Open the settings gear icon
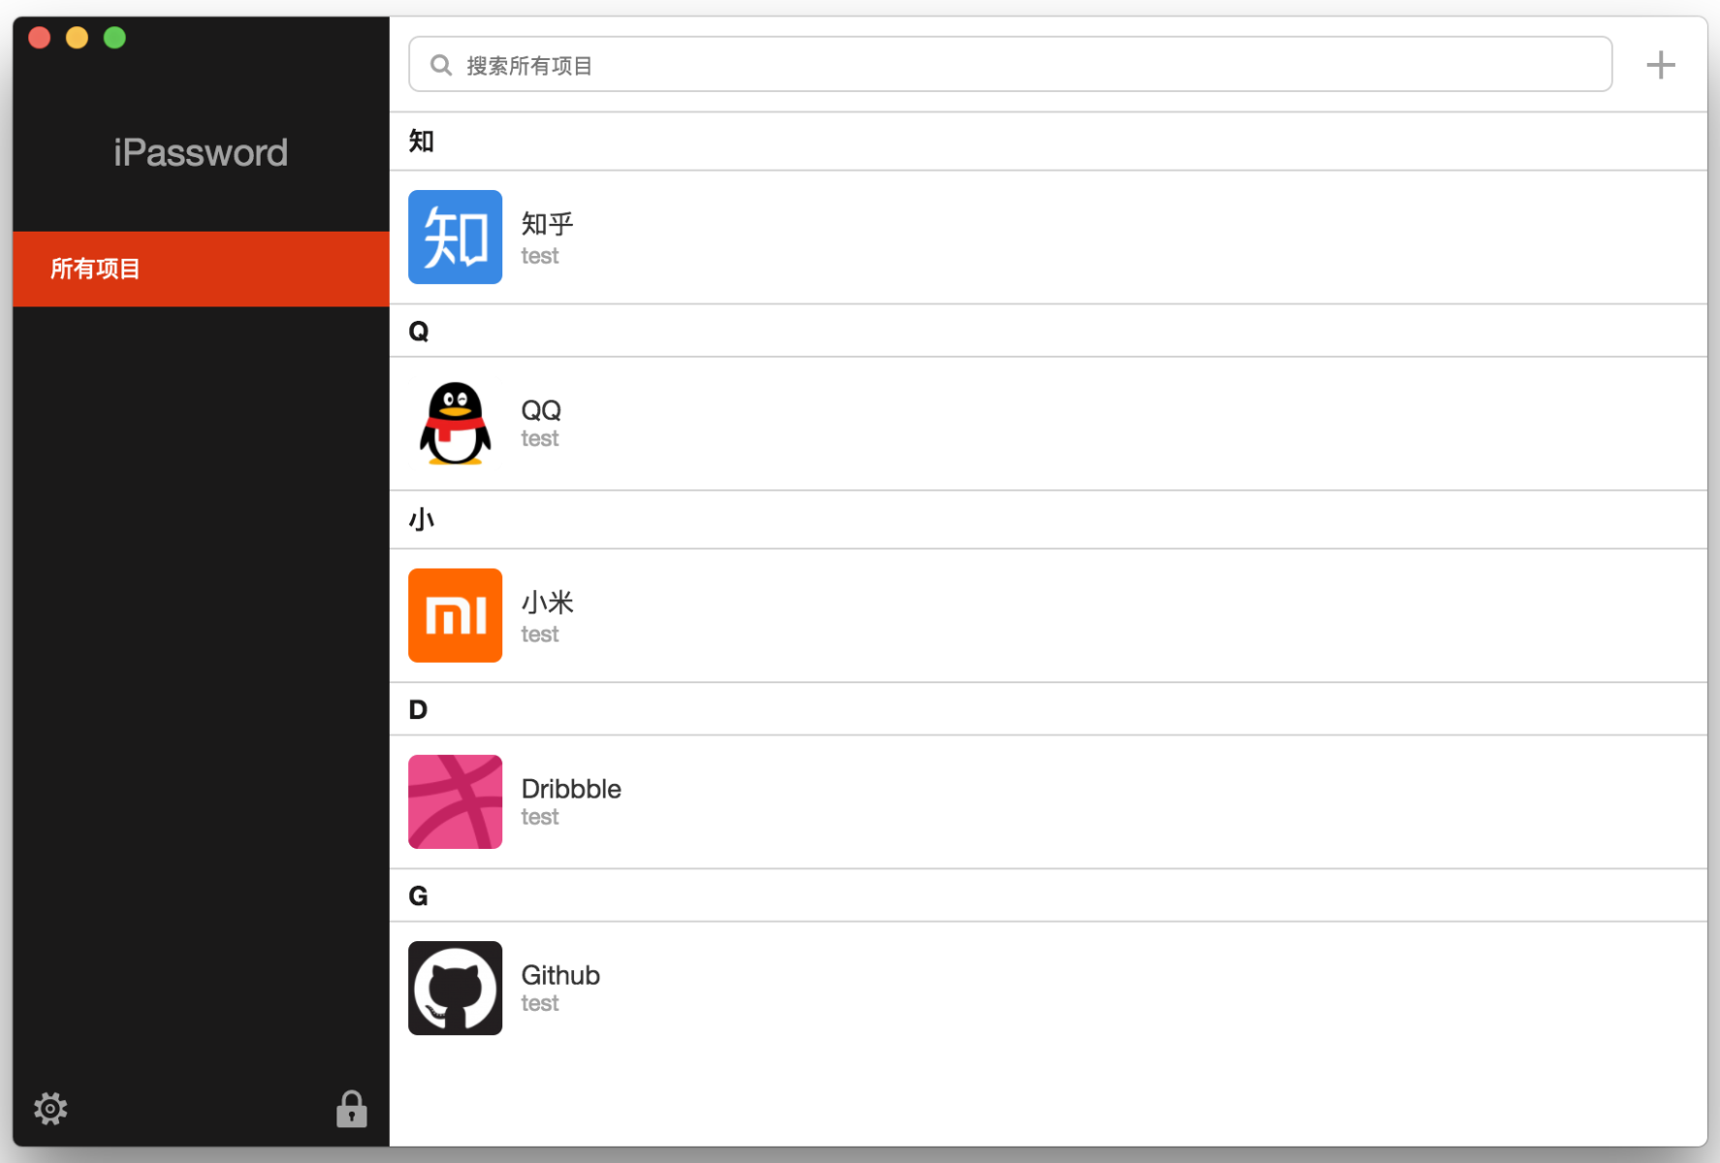The image size is (1720, 1163). coord(50,1108)
